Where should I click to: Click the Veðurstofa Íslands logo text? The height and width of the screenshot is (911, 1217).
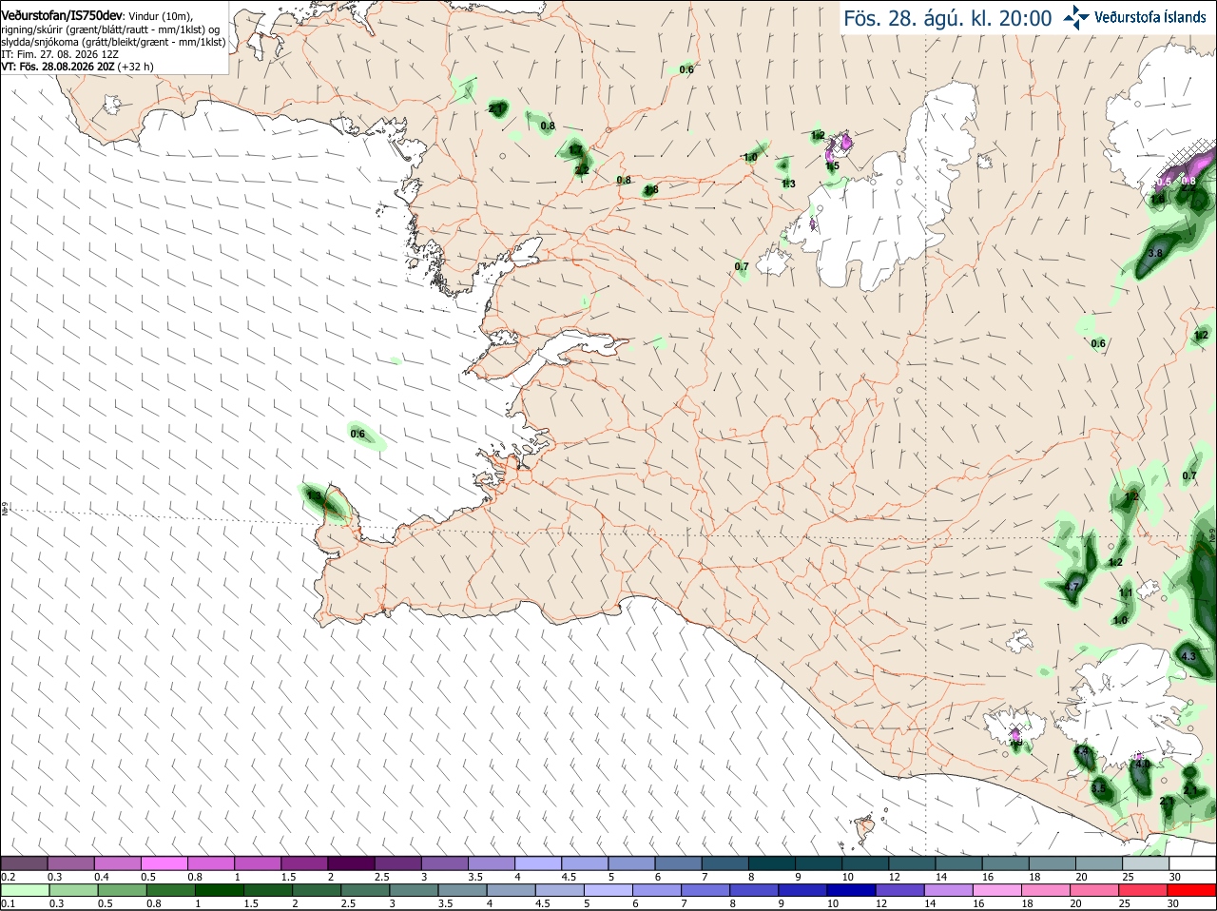[x=1150, y=18]
